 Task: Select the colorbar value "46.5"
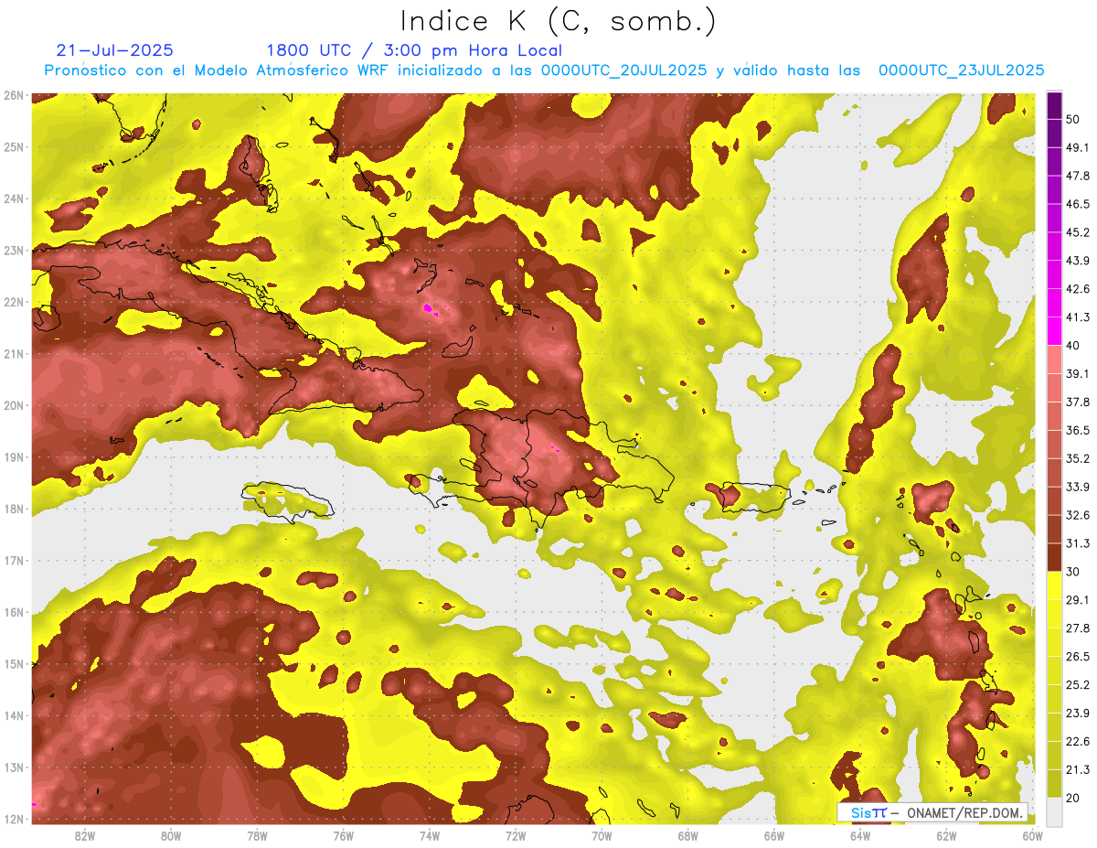[x=1077, y=204]
